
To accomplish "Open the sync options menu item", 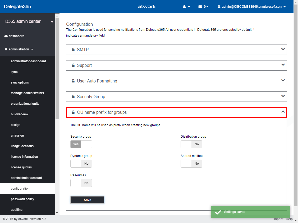I will pyautogui.click(x=20, y=82).
